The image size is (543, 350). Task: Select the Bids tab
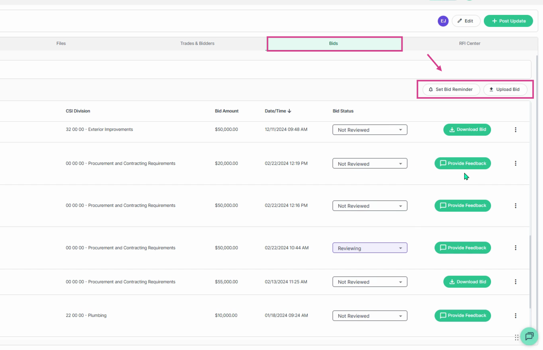click(334, 44)
